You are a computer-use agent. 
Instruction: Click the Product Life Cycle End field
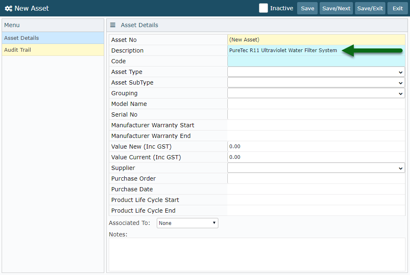click(x=316, y=211)
